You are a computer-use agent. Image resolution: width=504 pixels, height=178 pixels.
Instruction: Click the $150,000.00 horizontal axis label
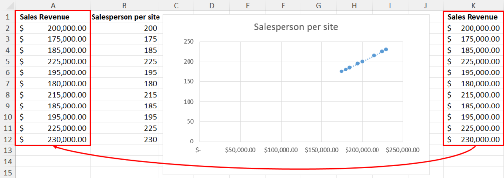coord(322,150)
